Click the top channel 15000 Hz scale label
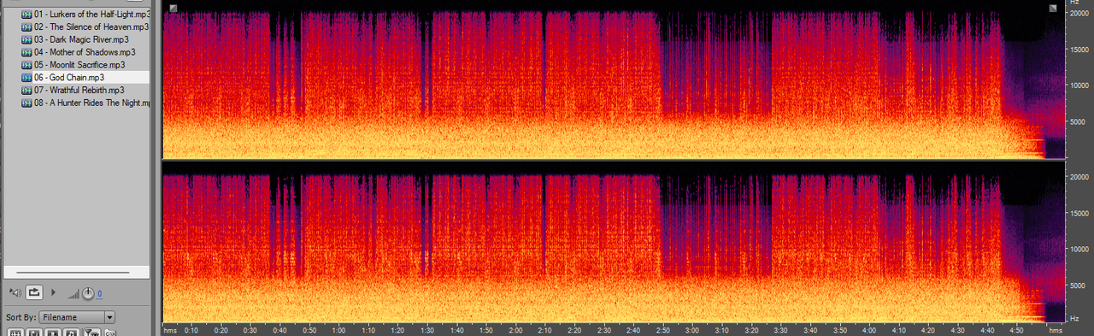 tap(1080, 49)
